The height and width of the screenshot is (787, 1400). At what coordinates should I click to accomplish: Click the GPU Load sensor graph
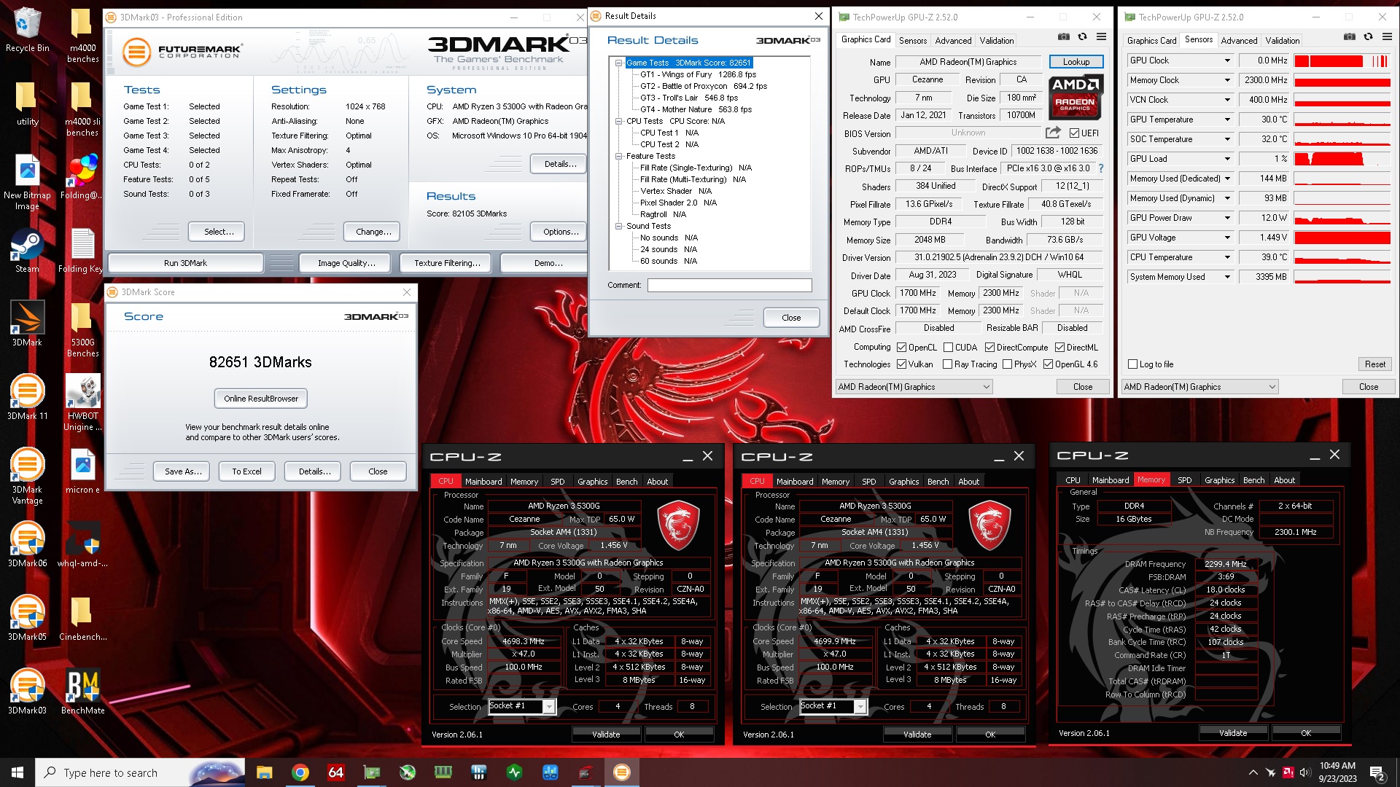click(1342, 159)
